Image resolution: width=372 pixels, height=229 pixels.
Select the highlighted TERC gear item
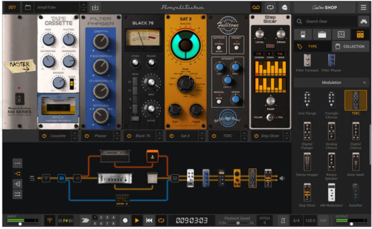tap(356, 102)
